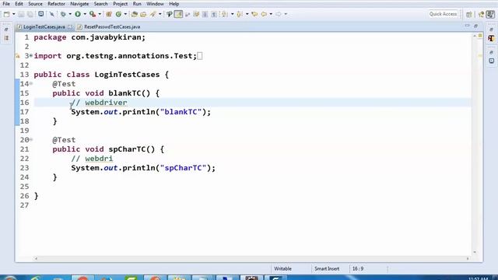The height and width of the screenshot is (280, 498).
Task: Click the "spCharTC" string on line 23
Action: 183,168
